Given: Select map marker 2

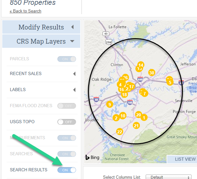Looking at the screenshot, I should point(116,118).
